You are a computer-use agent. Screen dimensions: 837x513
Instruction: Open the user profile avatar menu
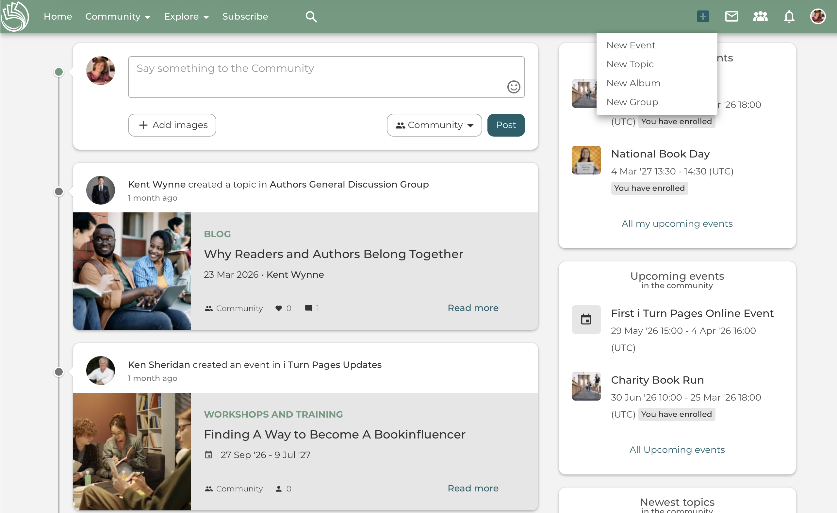pos(818,16)
